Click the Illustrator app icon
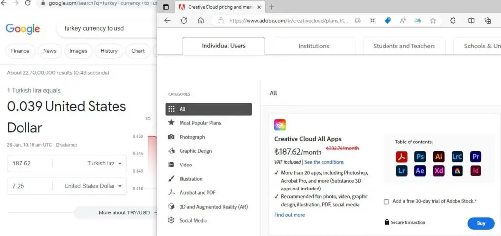The width and height of the screenshot is (501, 236). (x=438, y=157)
